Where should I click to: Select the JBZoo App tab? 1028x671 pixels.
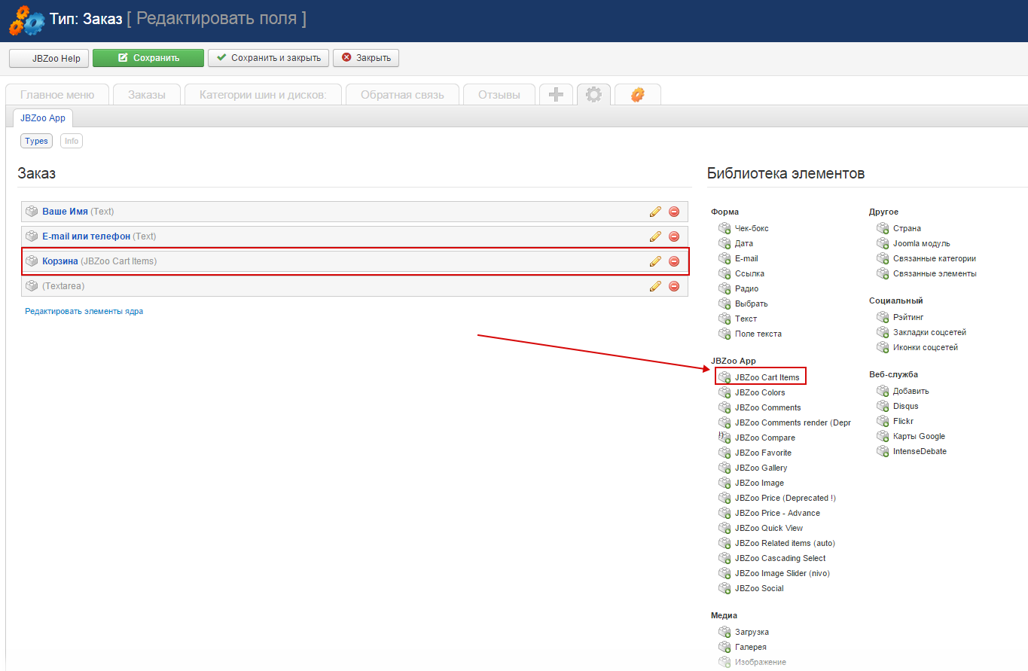tap(43, 117)
